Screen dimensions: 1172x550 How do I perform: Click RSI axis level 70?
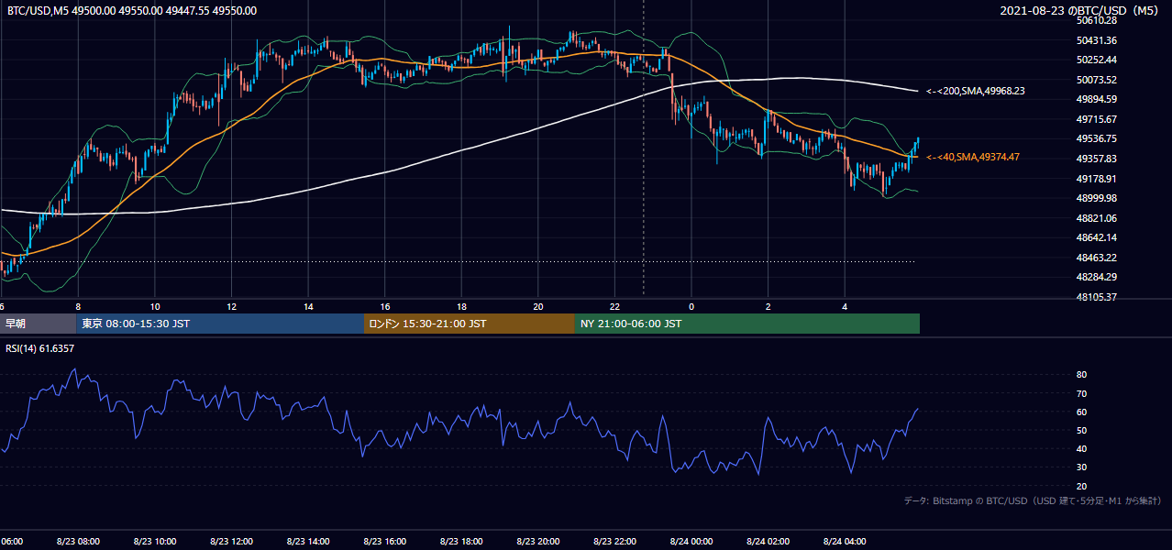coord(1081,393)
